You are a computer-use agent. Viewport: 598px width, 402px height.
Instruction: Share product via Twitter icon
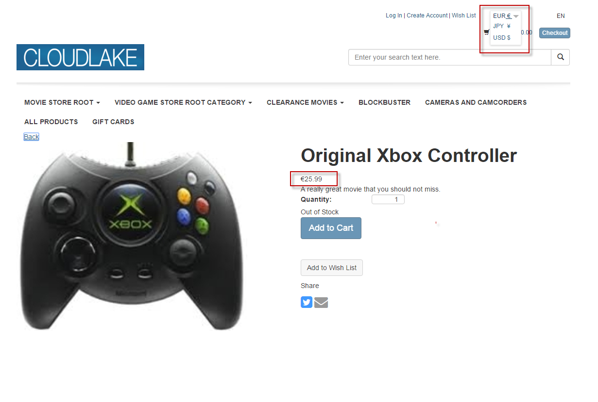tap(307, 303)
